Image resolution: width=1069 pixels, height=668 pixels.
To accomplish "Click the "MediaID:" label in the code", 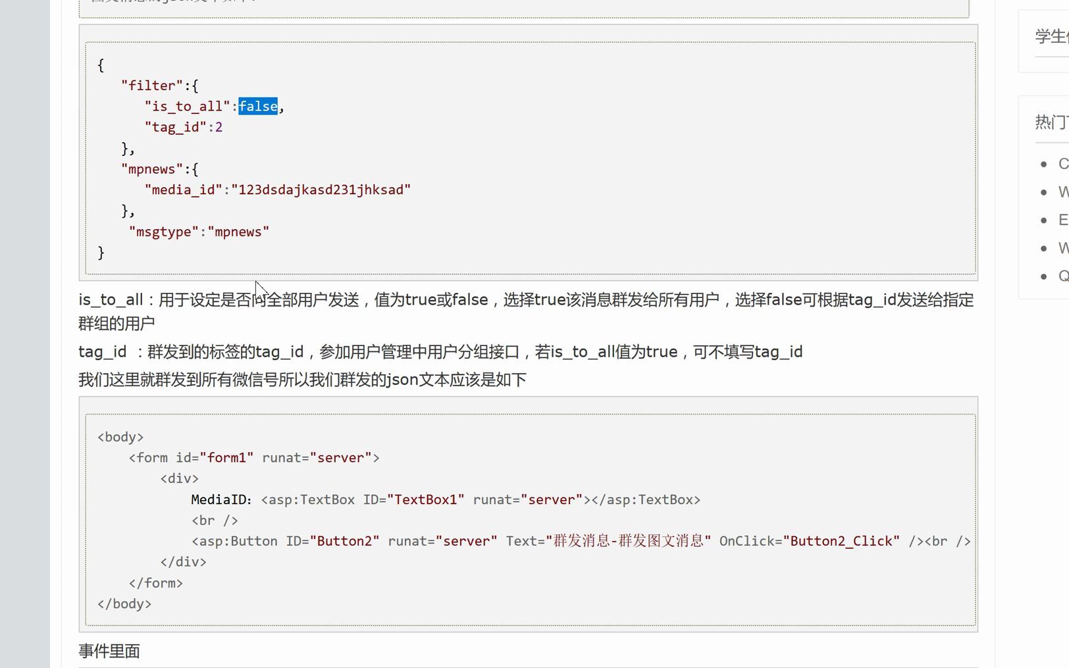I will tap(222, 500).
